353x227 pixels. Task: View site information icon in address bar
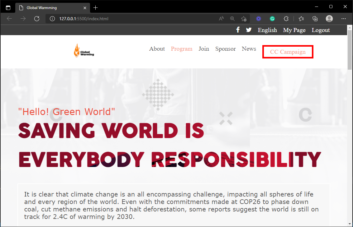(x=52, y=19)
